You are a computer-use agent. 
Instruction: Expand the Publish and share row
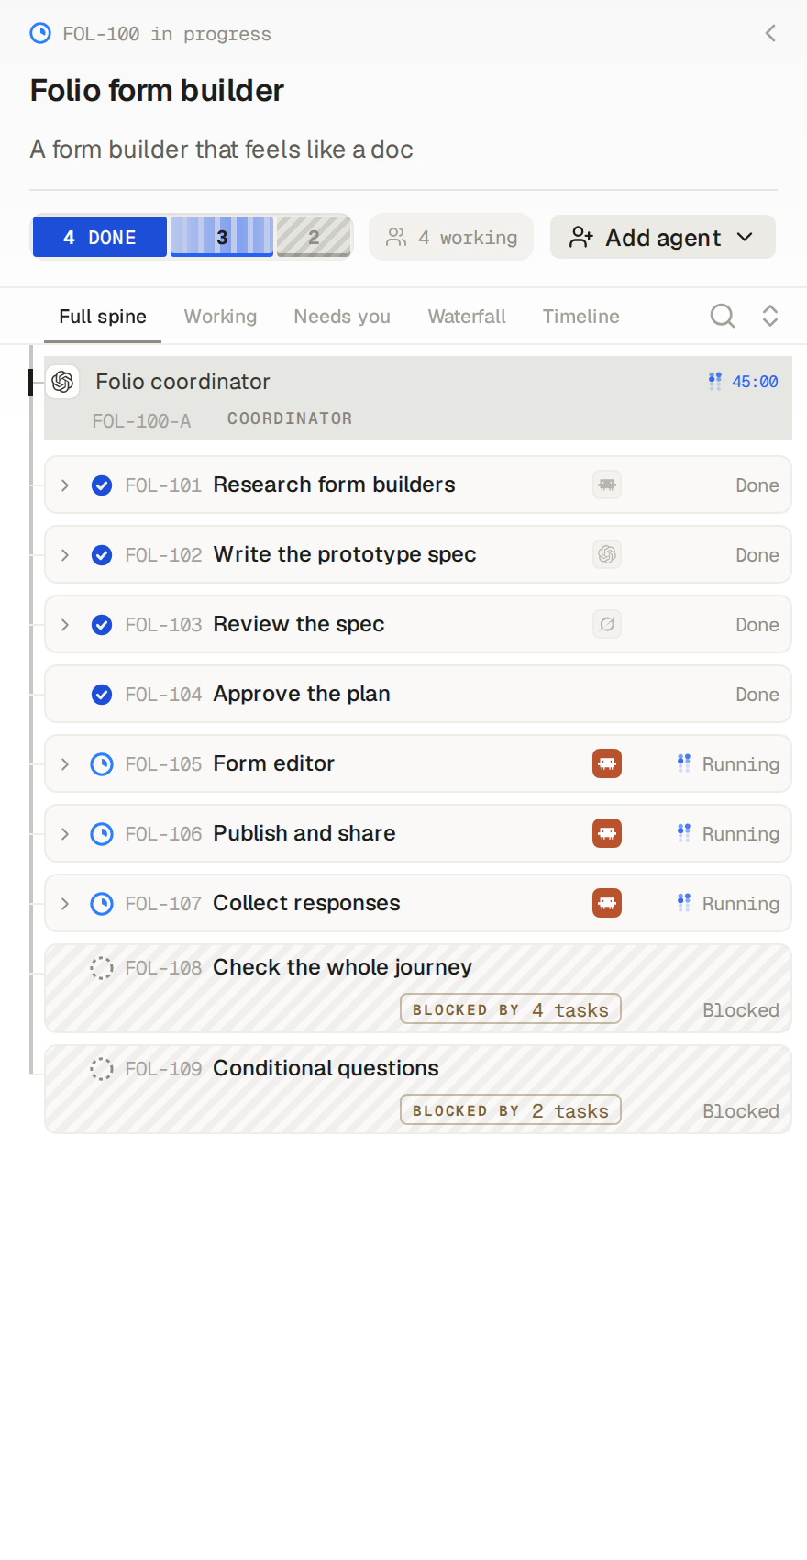(x=65, y=834)
